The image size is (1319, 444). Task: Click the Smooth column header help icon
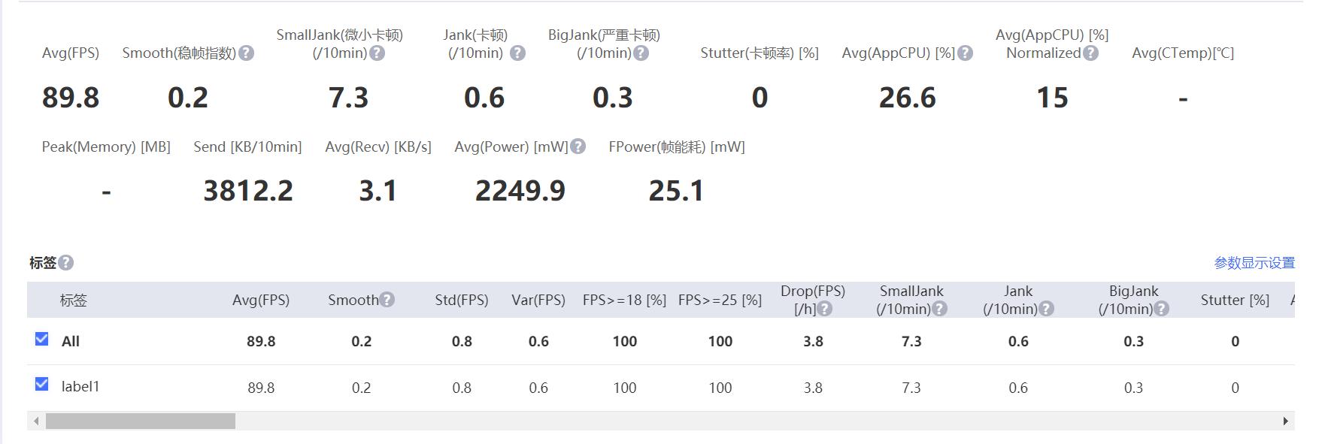pos(386,299)
